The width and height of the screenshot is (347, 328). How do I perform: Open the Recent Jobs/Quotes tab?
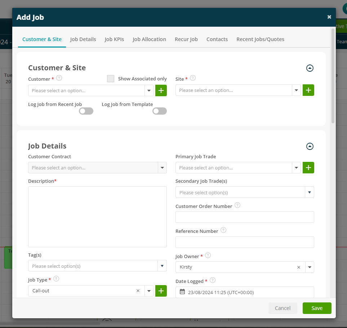pyautogui.click(x=261, y=39)
